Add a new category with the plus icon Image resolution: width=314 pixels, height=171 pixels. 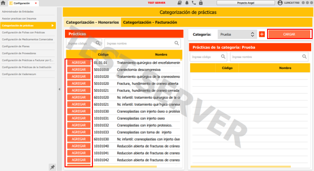[262, 34]
